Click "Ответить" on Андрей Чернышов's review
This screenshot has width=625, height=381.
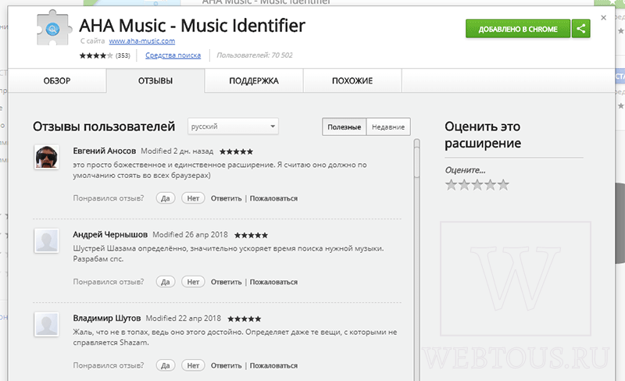click(x=226, y=282)
